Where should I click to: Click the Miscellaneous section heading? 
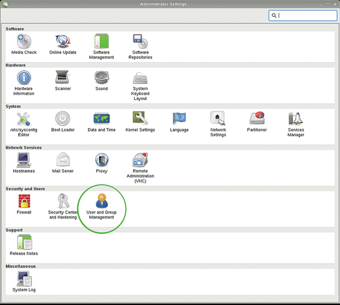(20, 266)
